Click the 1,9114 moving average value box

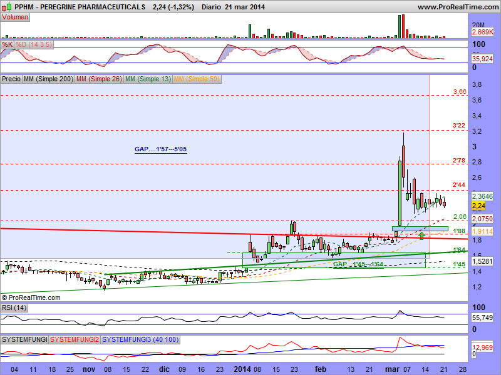(x=482, y=231)
